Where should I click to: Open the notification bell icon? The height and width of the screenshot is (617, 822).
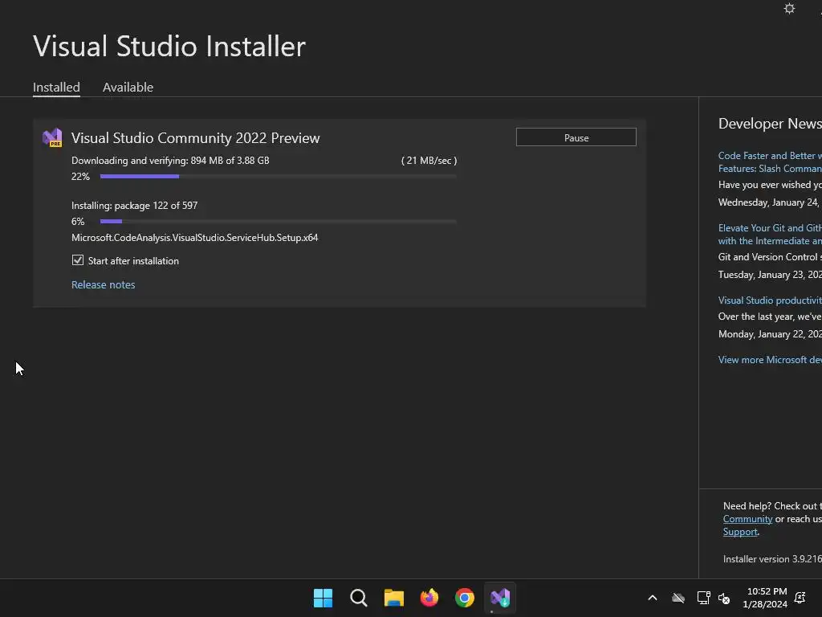800,598
